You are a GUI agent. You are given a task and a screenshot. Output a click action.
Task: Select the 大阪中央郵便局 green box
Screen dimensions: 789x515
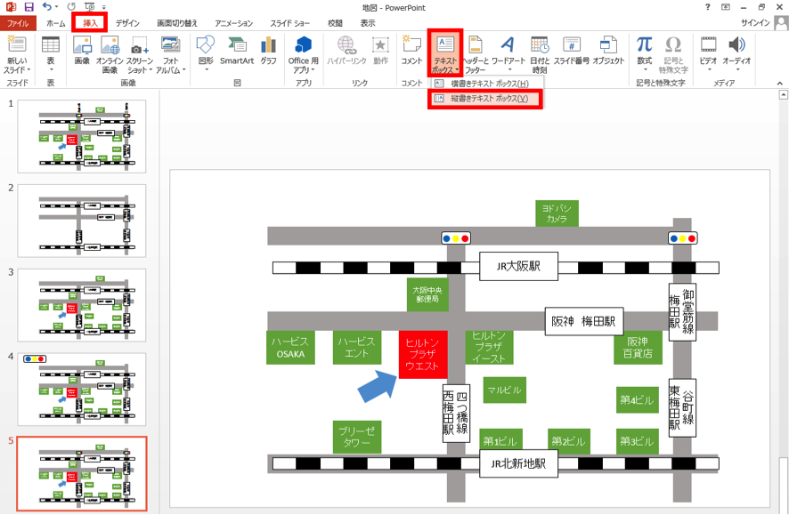427,294
